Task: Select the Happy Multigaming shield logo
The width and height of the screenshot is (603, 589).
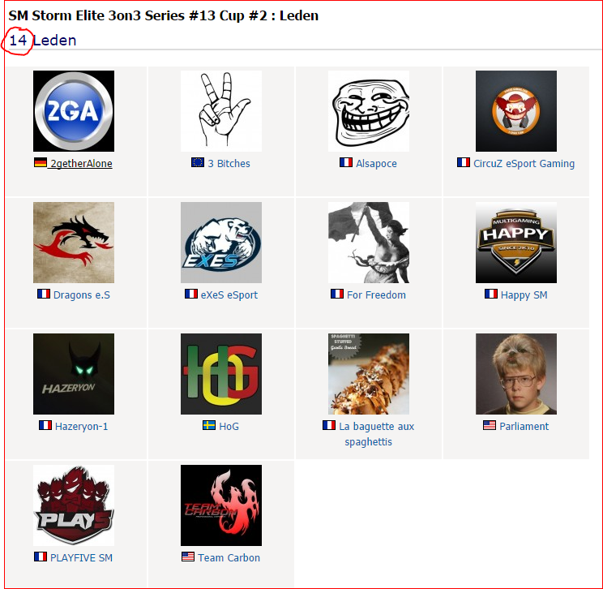Action: 516,243
